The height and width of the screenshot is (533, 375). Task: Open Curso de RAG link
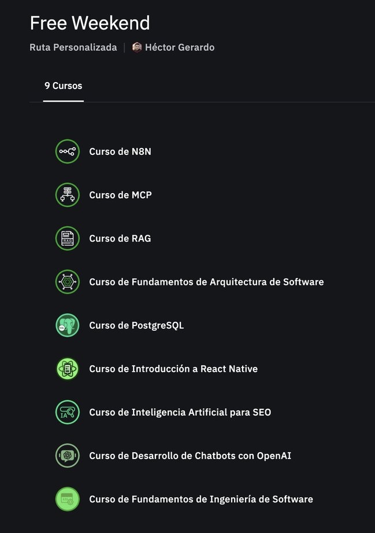[120, 238]
